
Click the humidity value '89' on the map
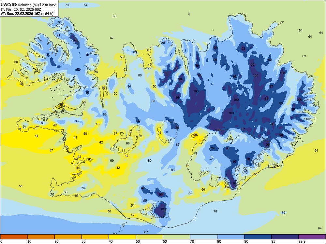pyautogui.click(x=163, y=43)
